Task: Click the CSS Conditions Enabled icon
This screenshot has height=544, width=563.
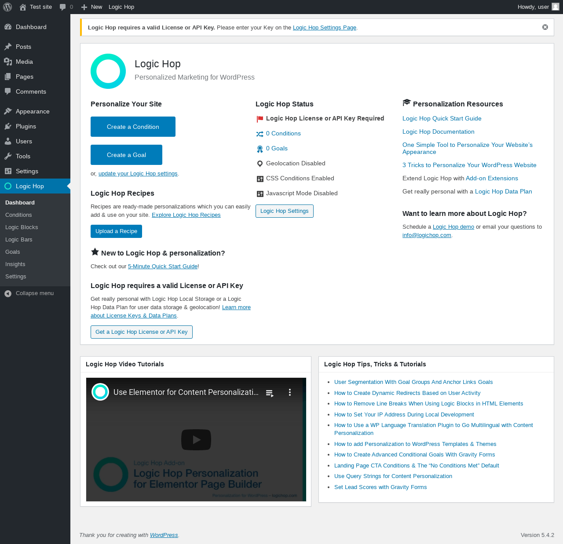Action: tap(260, 179)
